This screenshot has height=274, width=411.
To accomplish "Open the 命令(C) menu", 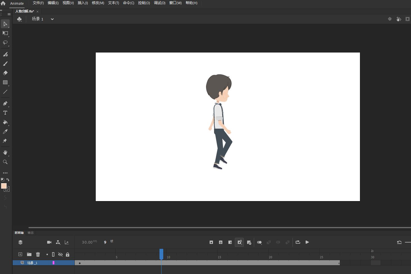I will (129, 3).
